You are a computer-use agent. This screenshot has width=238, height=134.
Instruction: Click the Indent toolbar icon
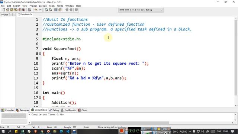(x=67, y=10)
